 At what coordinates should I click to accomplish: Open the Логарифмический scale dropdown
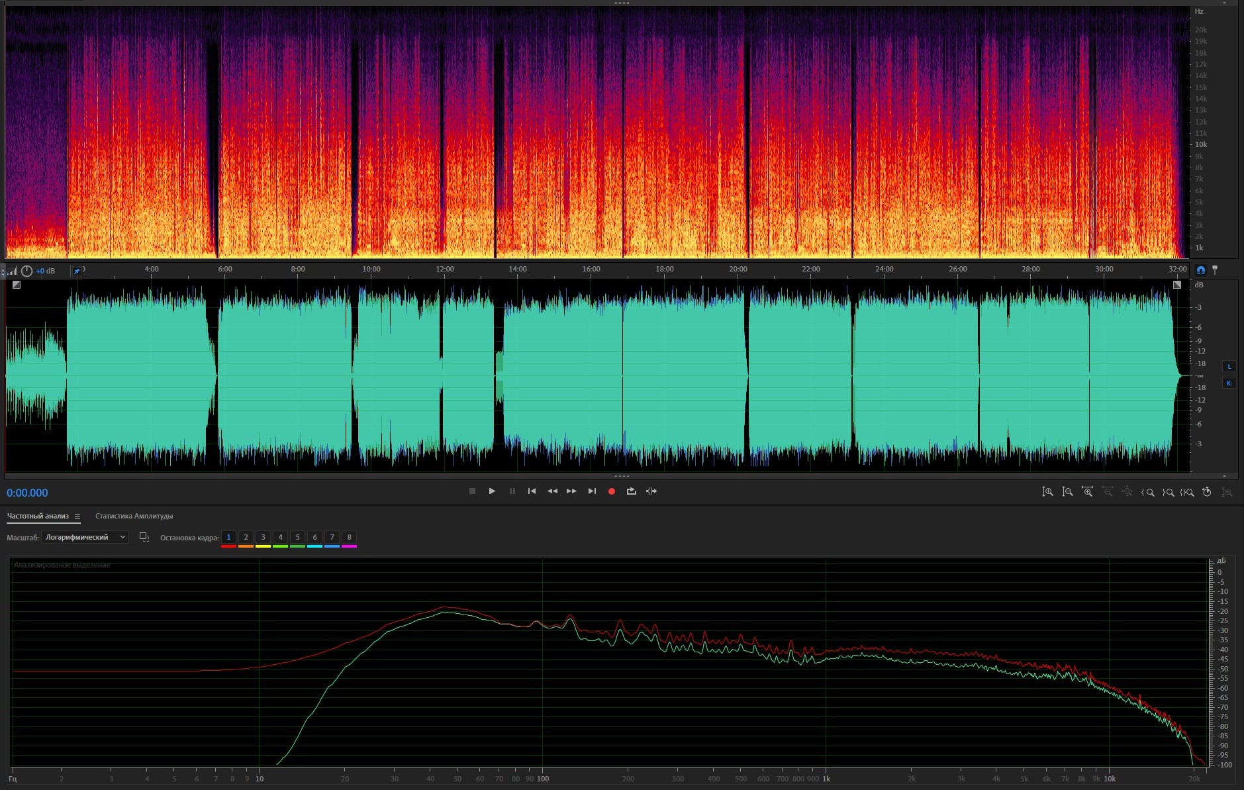click(85, 537)
